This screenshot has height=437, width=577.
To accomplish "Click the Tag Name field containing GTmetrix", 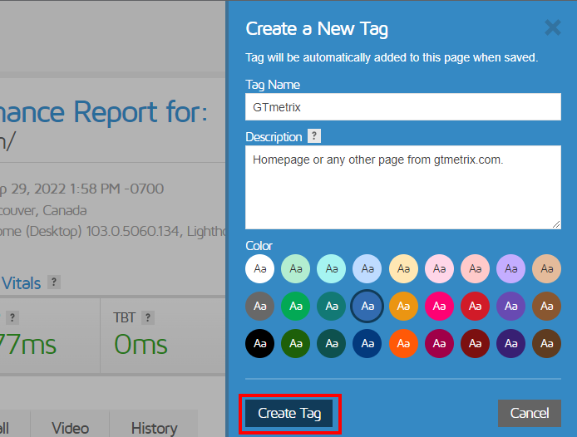I will click(x=403, y=106).
